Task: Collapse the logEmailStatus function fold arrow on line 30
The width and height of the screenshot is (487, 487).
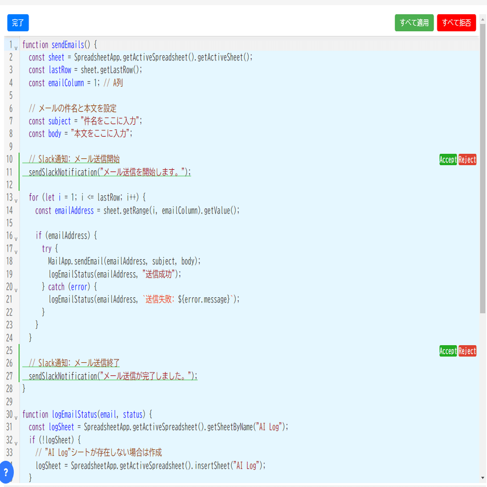Action: tap(16, 418)
